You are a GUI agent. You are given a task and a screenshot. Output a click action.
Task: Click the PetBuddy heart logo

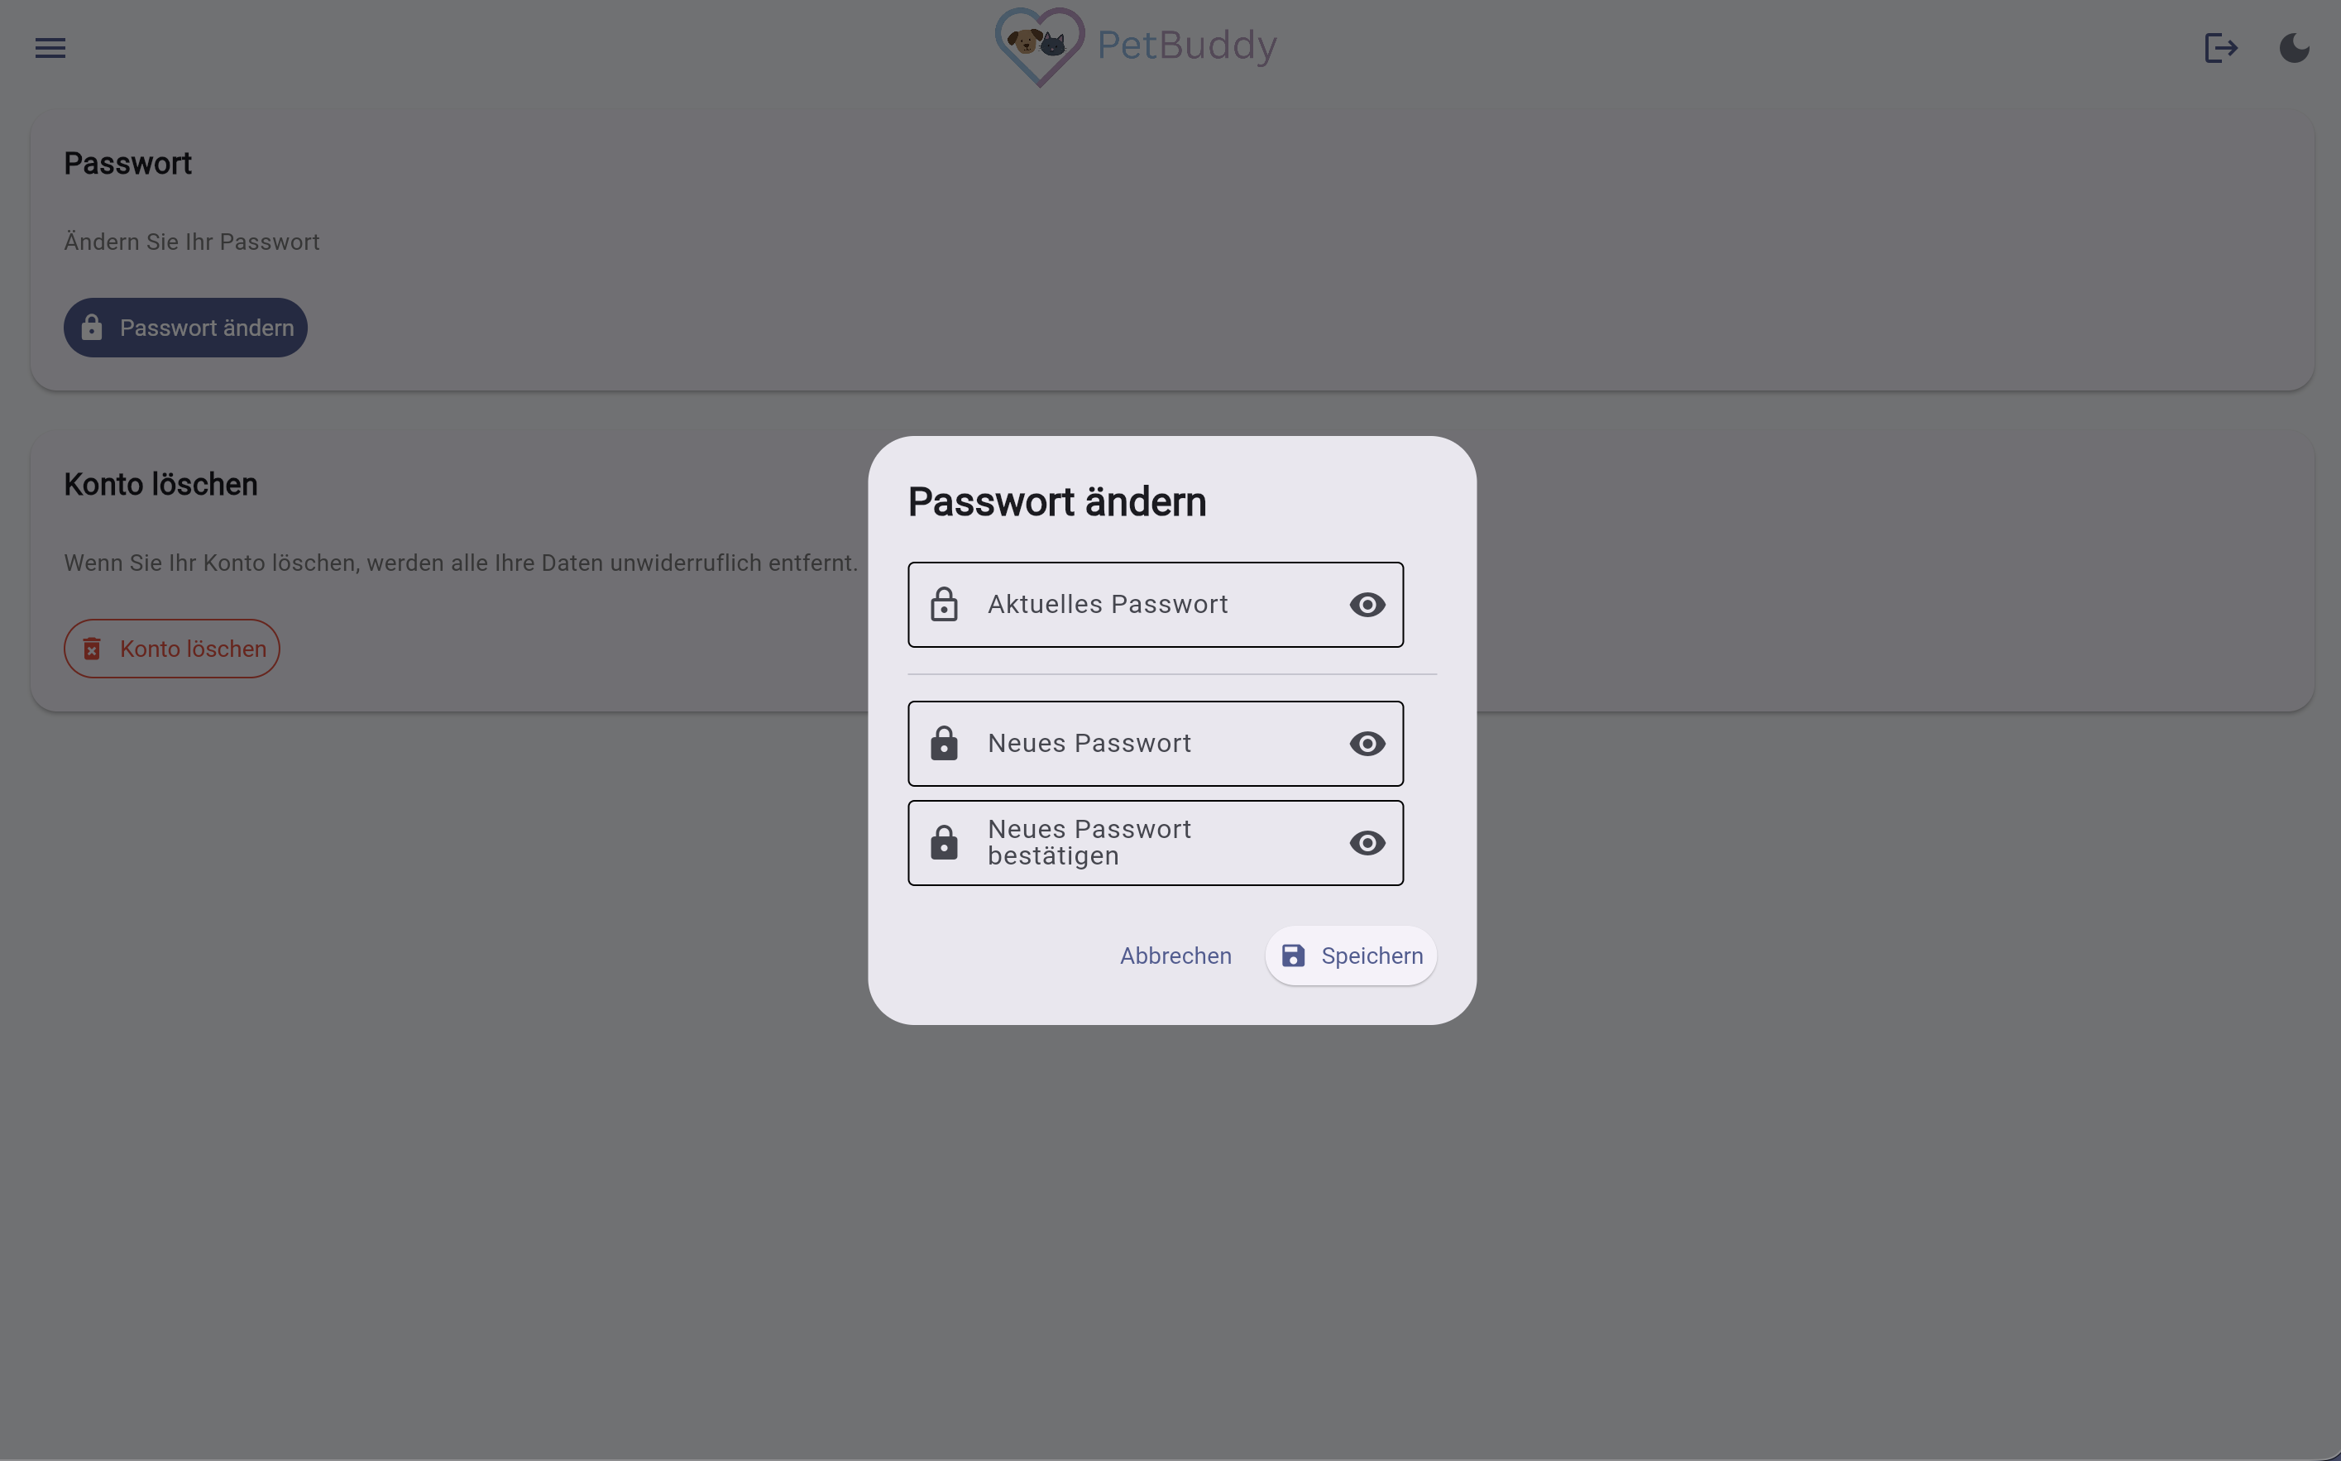1040,46
